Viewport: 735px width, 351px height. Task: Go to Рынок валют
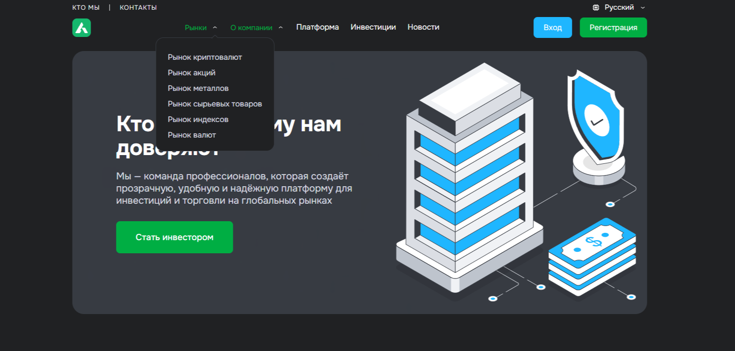[192, 135]
